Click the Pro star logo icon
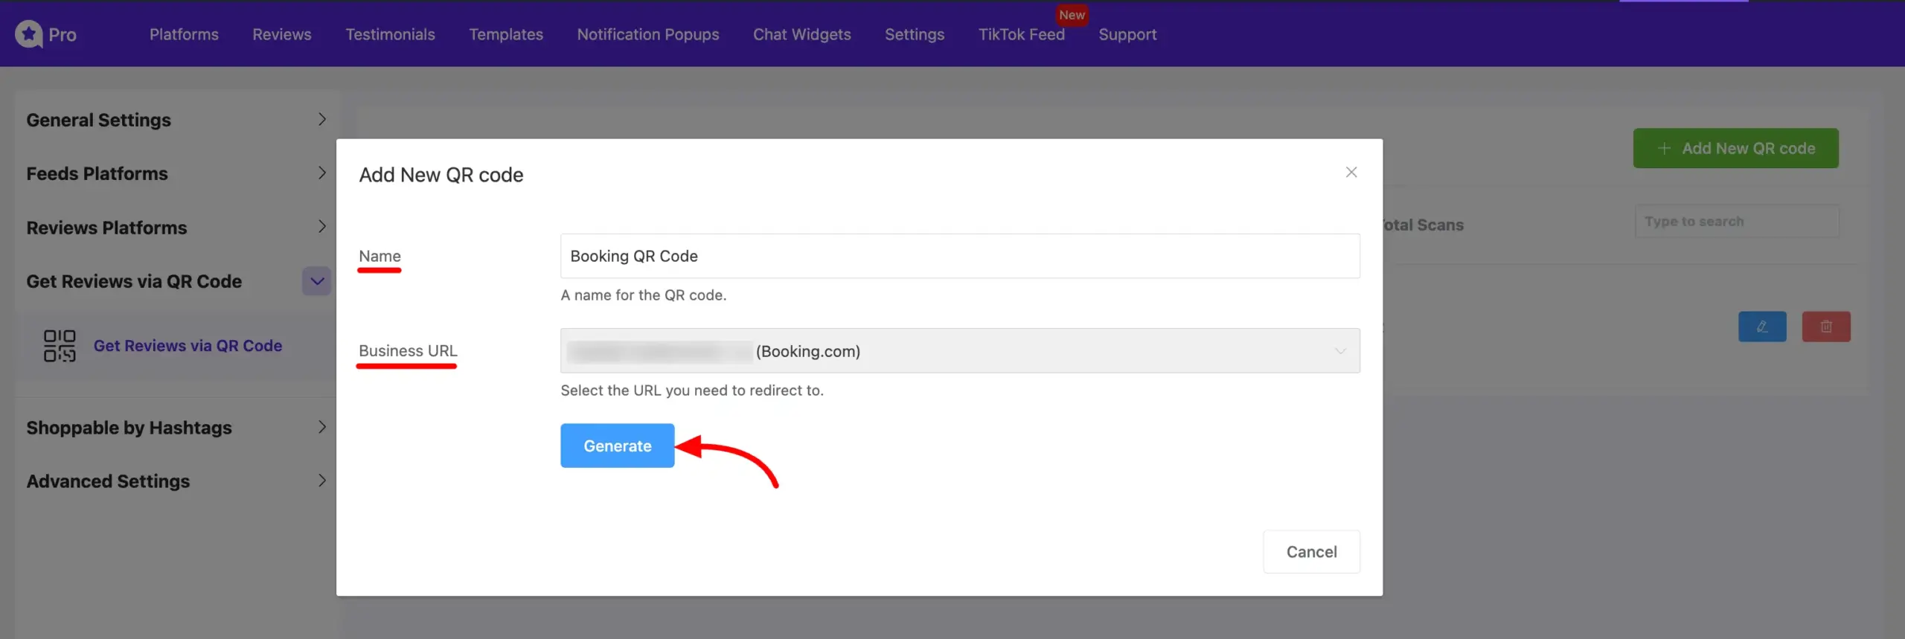Image resolution: width=1905 pixels, height=639 pixels. 29,33
